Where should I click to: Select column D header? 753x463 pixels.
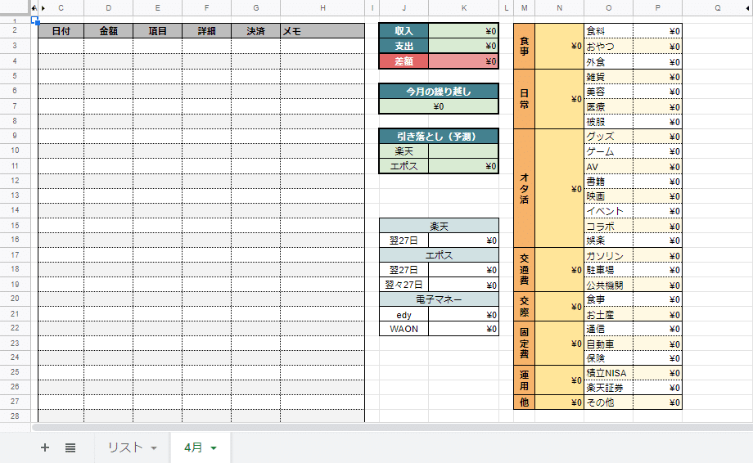point(108,8)
